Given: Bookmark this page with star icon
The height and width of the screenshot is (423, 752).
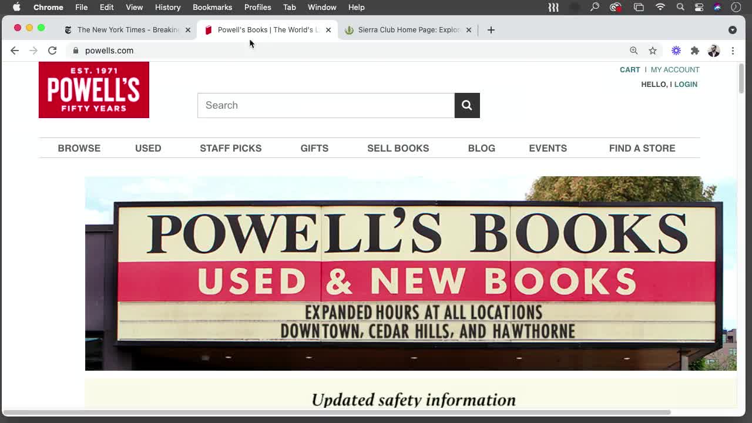Looking at the screenshot, I should click(653, 51).
